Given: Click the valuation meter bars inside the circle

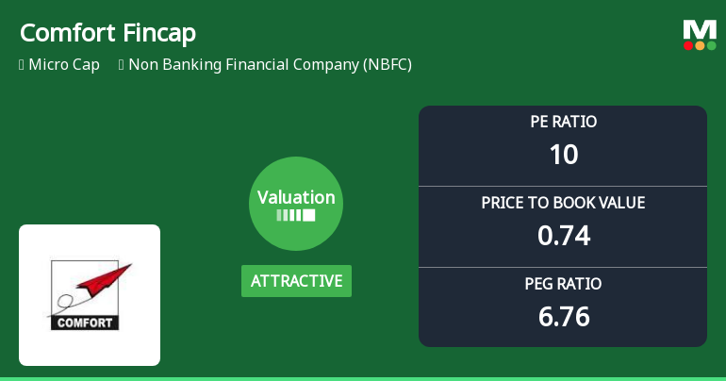Looking at the screenshot, I should pos(296,216).
